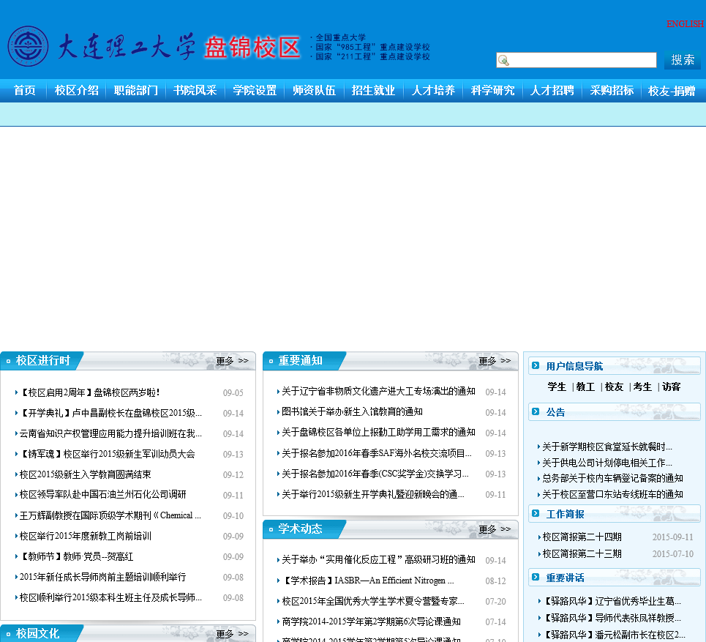Open 校区简报第二十三期
This screenshot has width=706, height=642.
[x=582, y=553]
